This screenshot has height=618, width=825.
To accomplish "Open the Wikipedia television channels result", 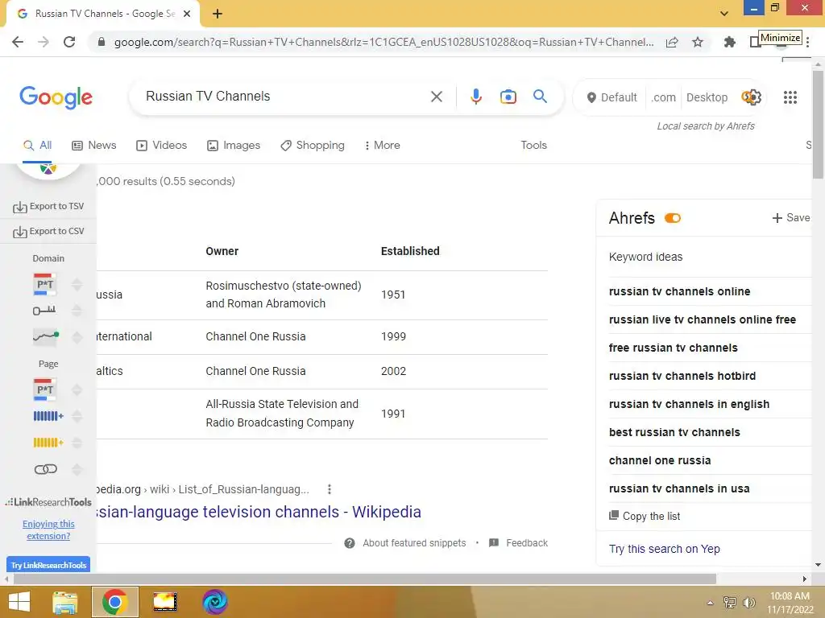I will pos(259,512).
